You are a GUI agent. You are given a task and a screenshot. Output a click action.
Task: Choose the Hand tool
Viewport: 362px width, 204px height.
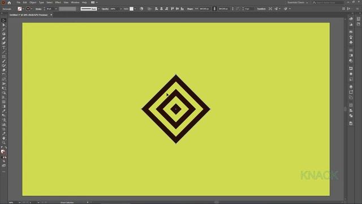coord(4,138)
